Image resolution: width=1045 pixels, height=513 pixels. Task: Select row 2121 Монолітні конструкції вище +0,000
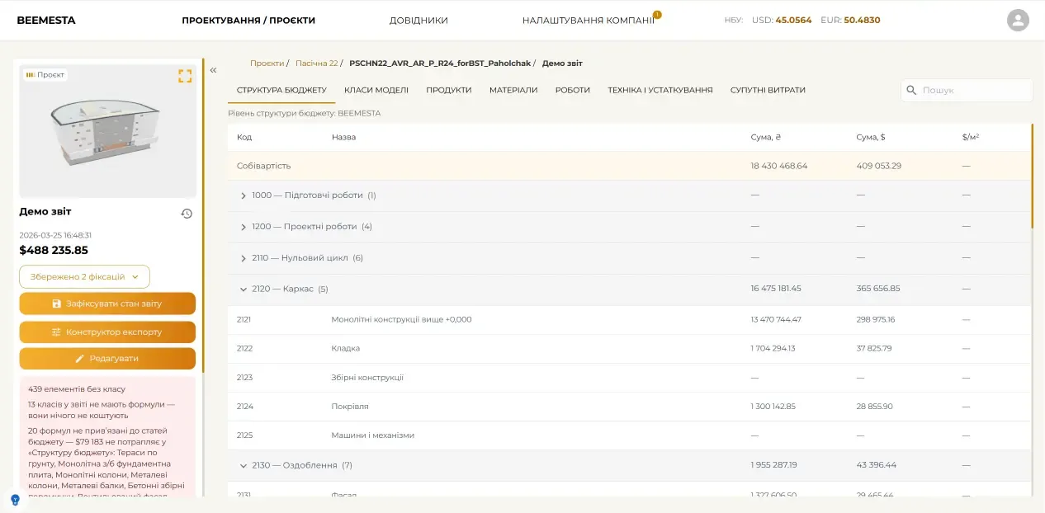(629, 320)
